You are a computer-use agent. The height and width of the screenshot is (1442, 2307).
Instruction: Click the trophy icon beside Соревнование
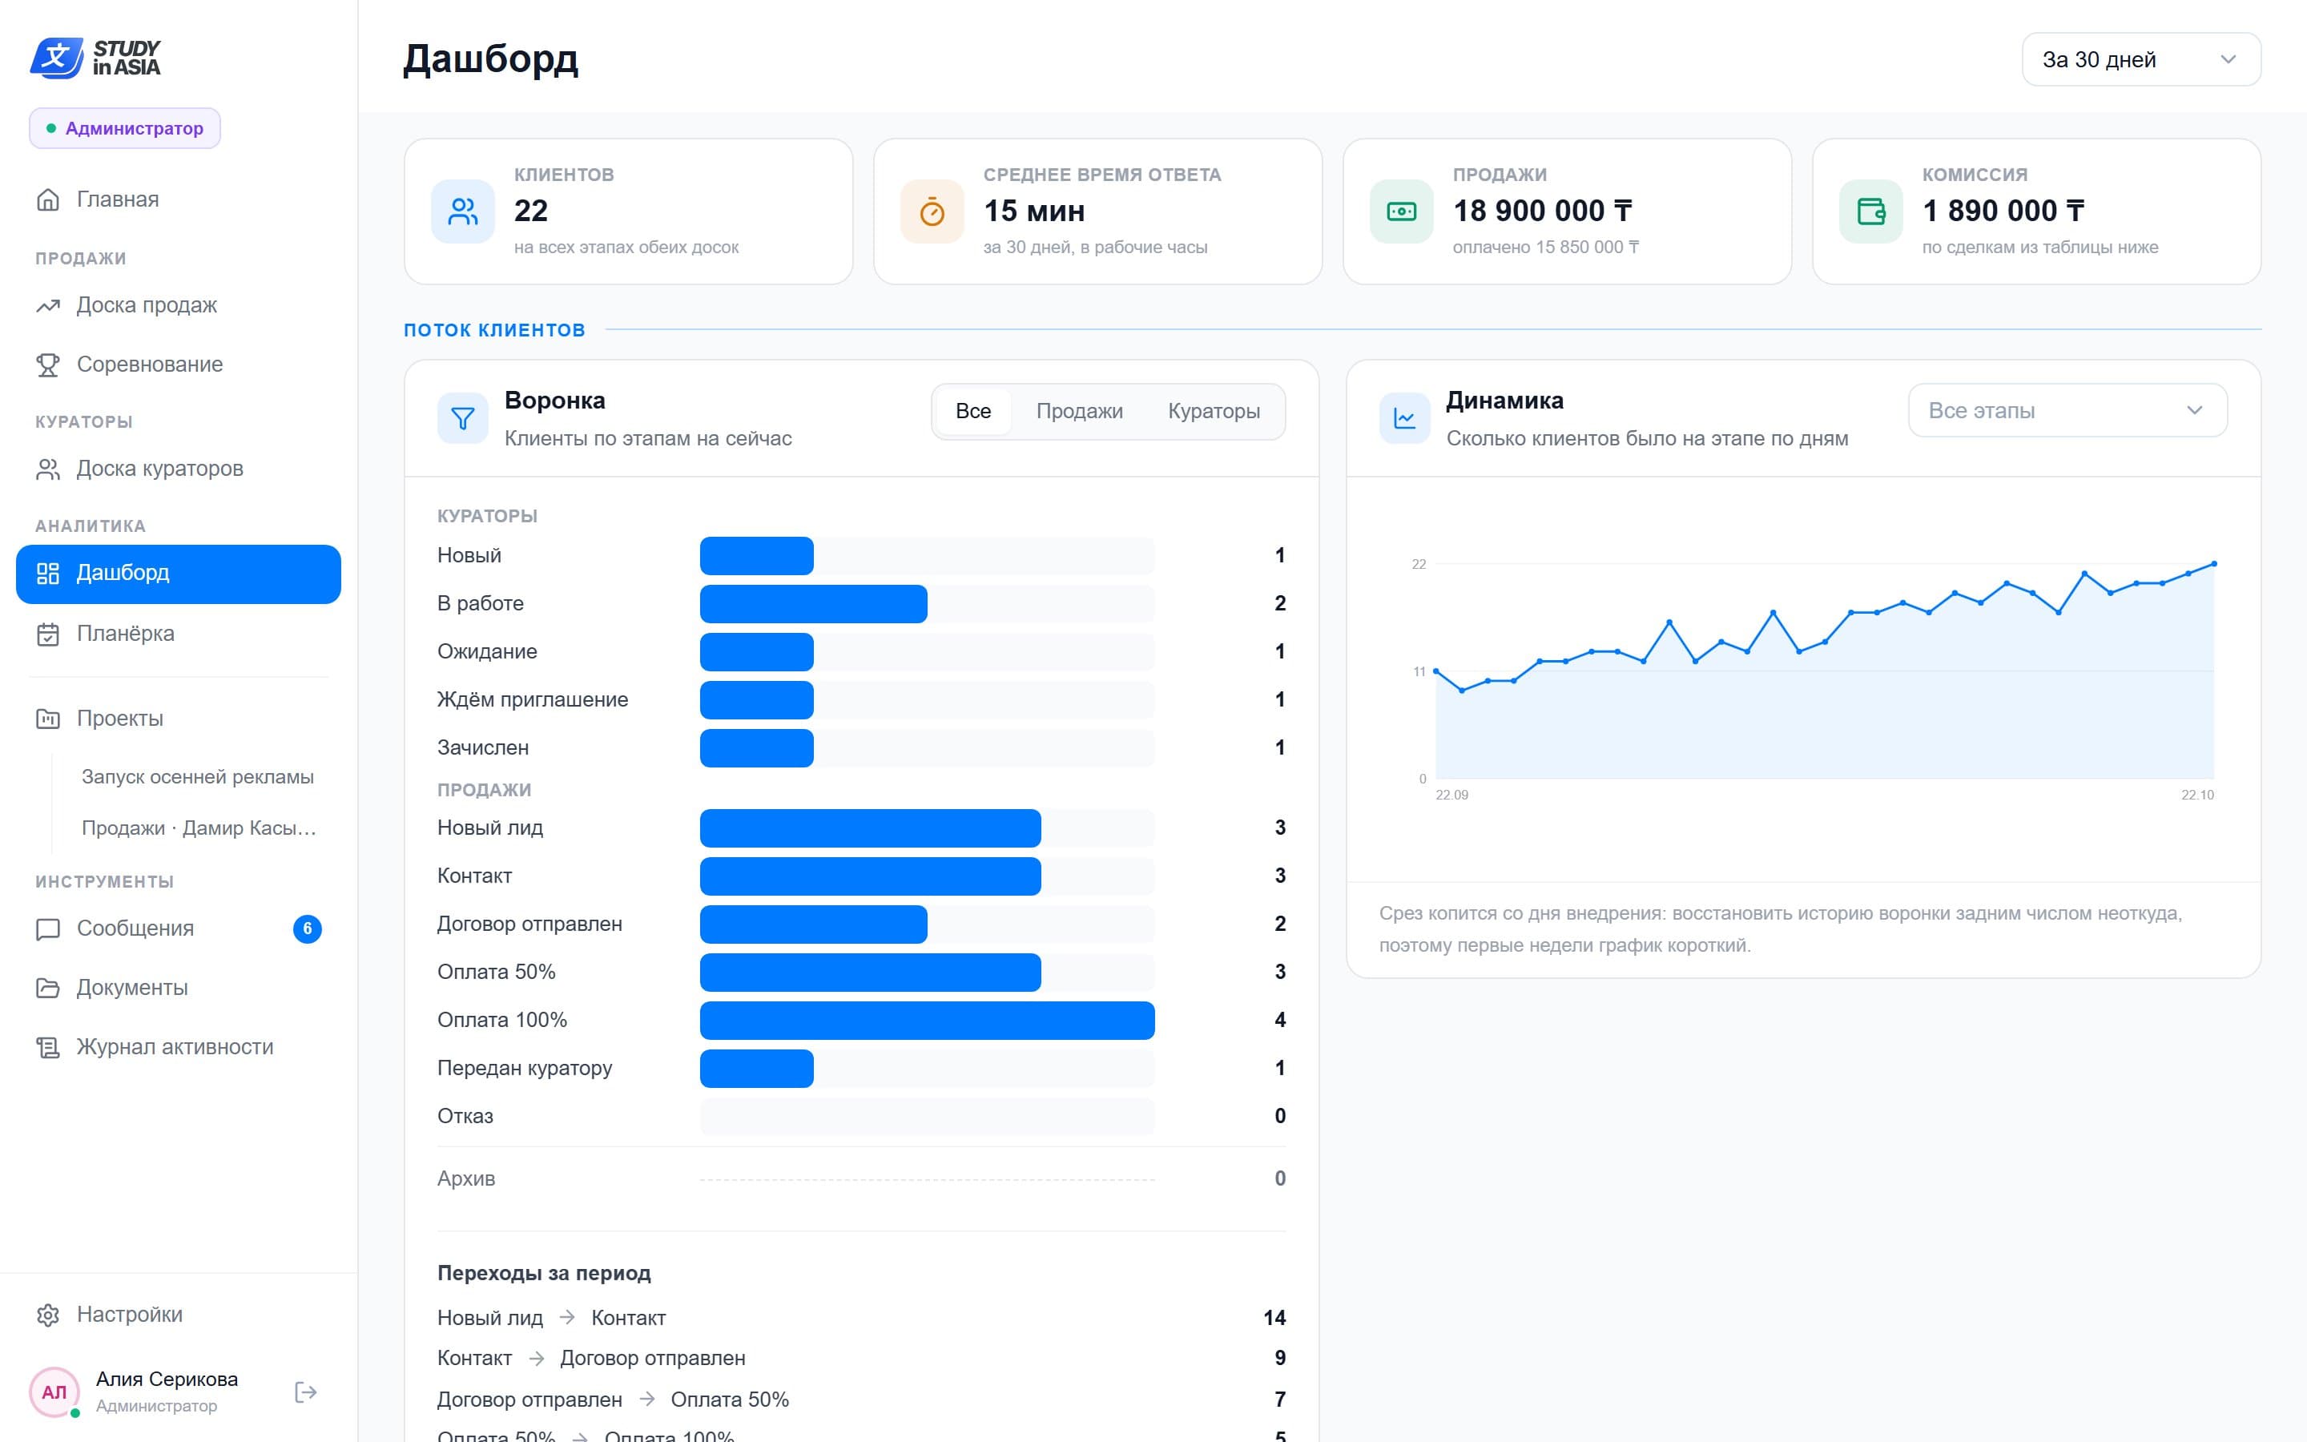48,365
